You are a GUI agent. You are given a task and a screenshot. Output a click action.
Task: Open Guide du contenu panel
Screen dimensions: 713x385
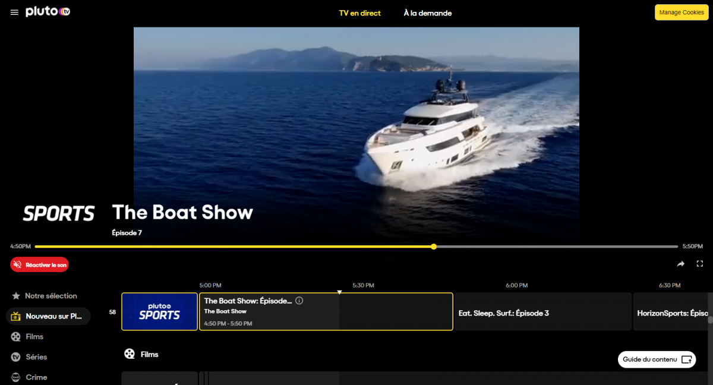657,359
